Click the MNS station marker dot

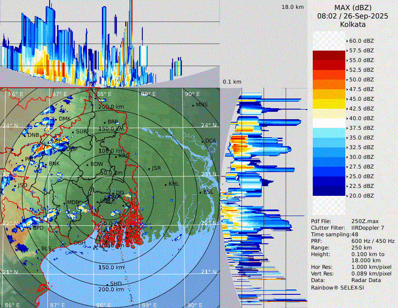(x=193, y=105)
